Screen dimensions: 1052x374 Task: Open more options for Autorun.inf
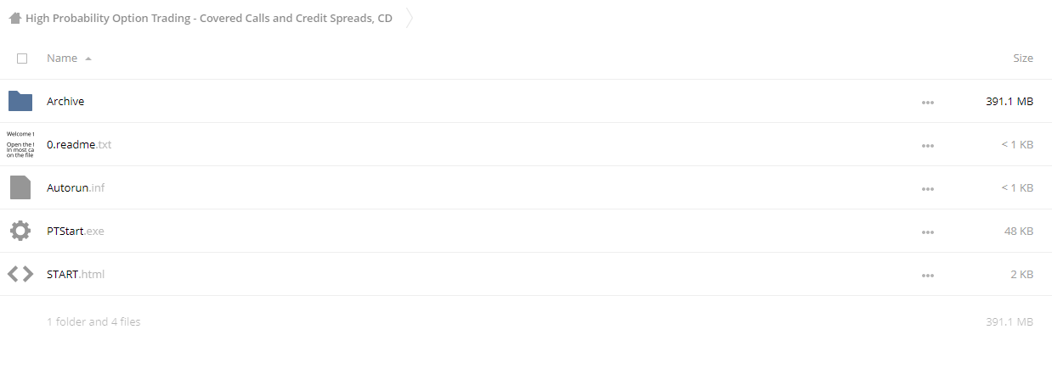(927, 188)
